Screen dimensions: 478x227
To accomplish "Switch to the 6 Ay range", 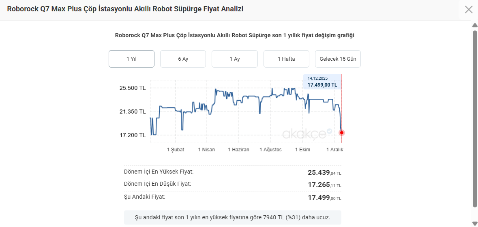I will (x=183, y=59).
